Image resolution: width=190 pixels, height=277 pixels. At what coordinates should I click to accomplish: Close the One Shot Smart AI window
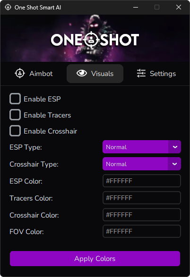pos(179,7)
